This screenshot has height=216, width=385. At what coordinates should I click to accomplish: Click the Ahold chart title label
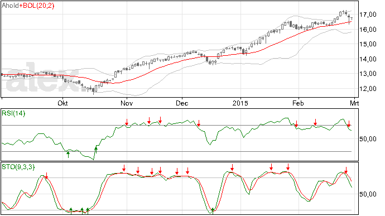pos(11,6)
